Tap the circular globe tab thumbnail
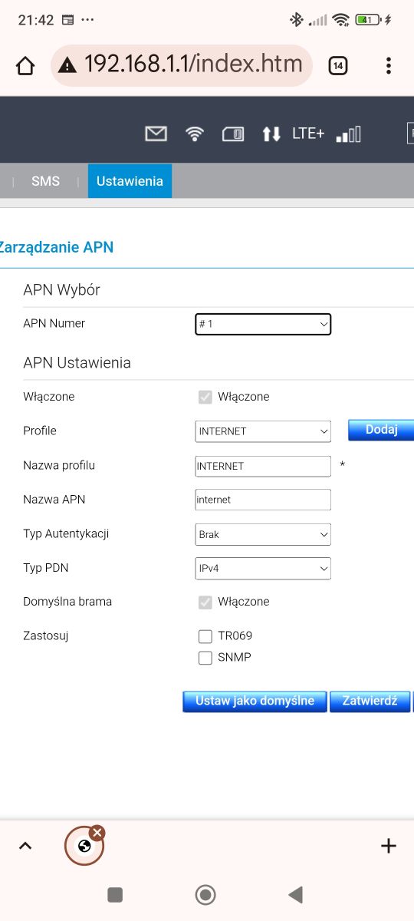The image size is (414, 921). coord(84,847)
